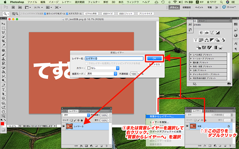Open the 描画モード dropdown in the dialog
This screenshot has height=149, width=239.
pos(101,74)
